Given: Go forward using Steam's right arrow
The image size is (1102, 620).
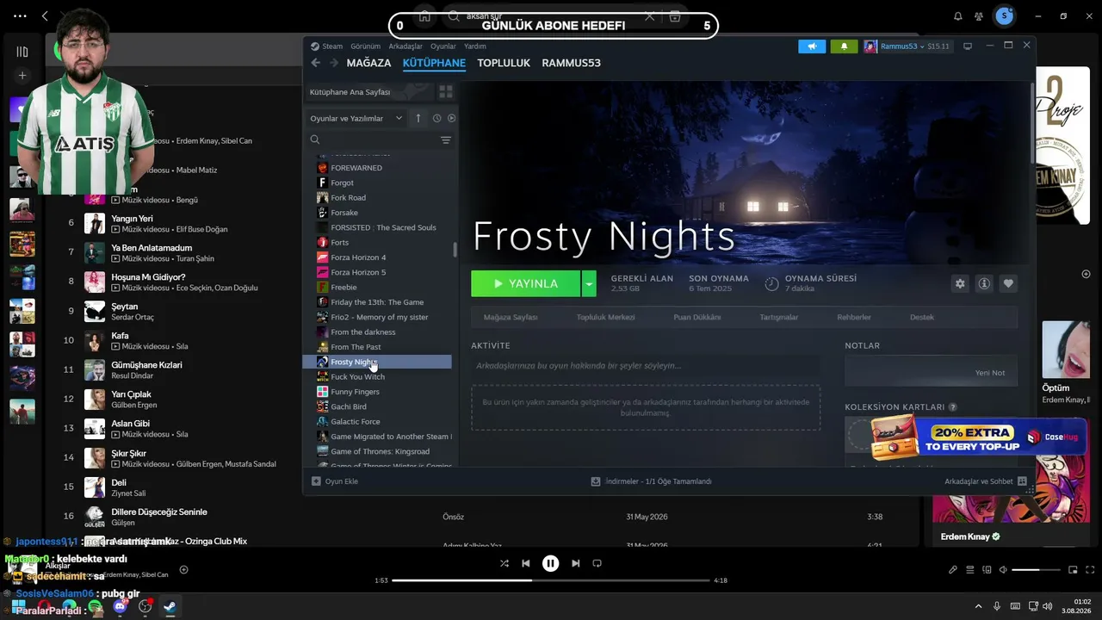Looking at the screenshot, I should tap(333, 63).
